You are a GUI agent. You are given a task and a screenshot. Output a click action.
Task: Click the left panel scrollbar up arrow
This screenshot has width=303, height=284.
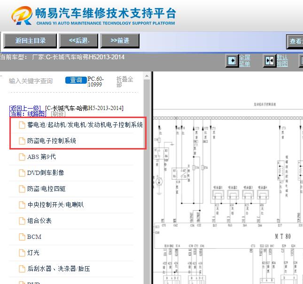147,76
